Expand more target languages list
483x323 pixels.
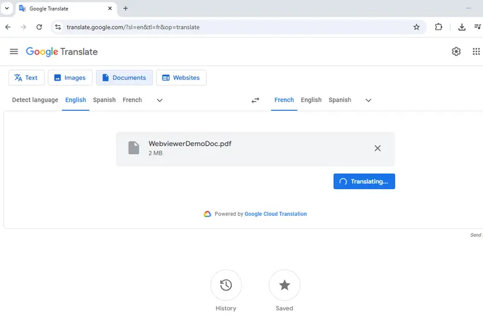(368, 100)
